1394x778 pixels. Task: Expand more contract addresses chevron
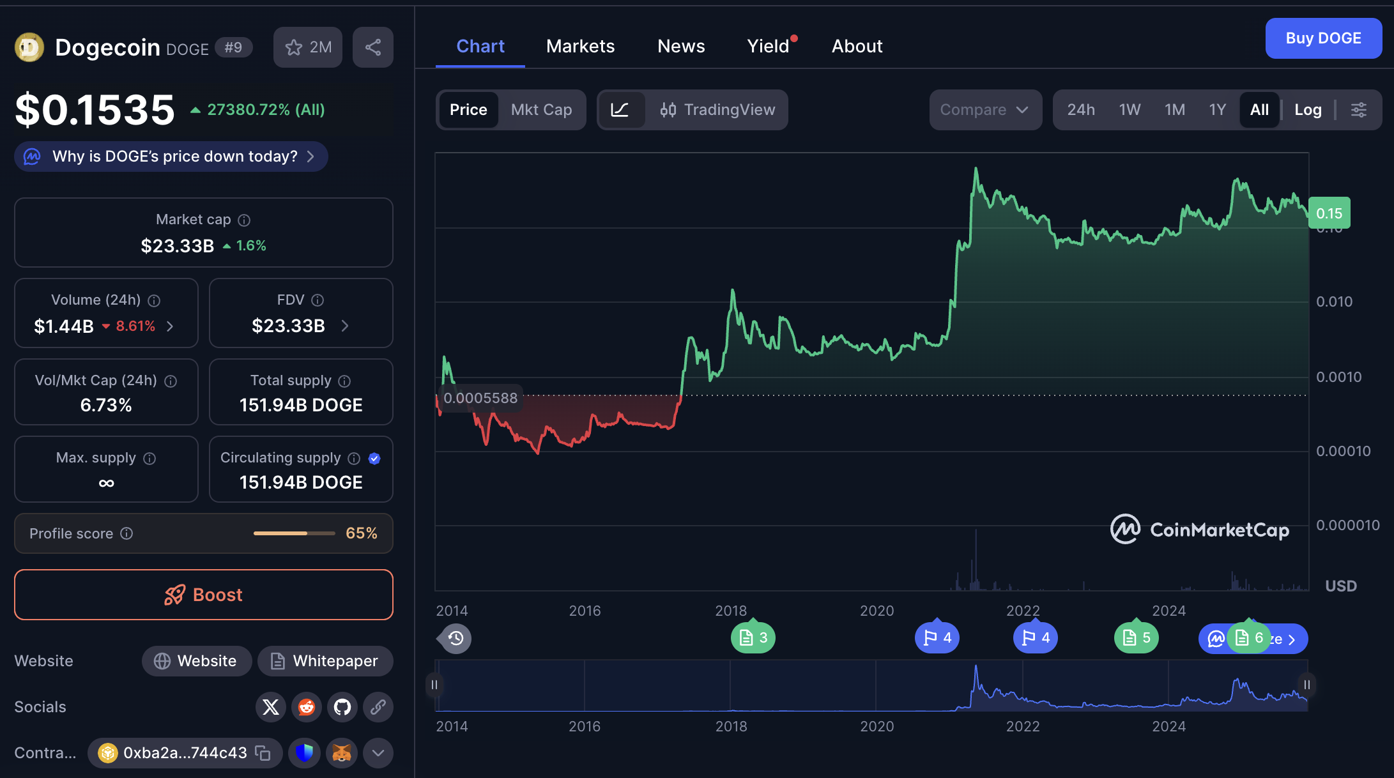coord(378,753)
